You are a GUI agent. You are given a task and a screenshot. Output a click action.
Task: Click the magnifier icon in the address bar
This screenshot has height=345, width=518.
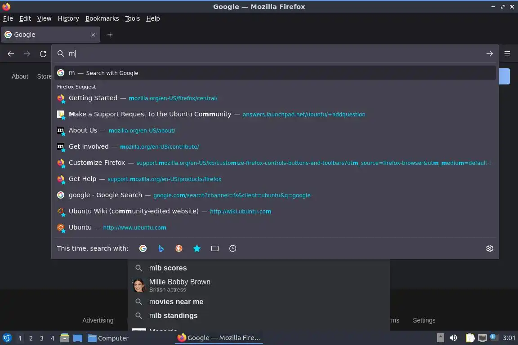(x=60, y=53)
